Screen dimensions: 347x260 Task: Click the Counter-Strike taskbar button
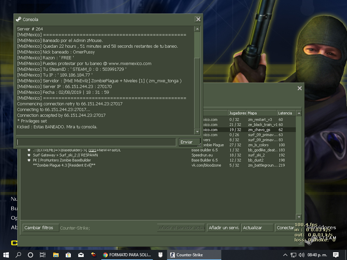coord(194,255)
